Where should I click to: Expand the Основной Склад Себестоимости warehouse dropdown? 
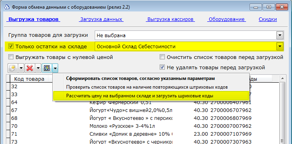tap(280, 46)
